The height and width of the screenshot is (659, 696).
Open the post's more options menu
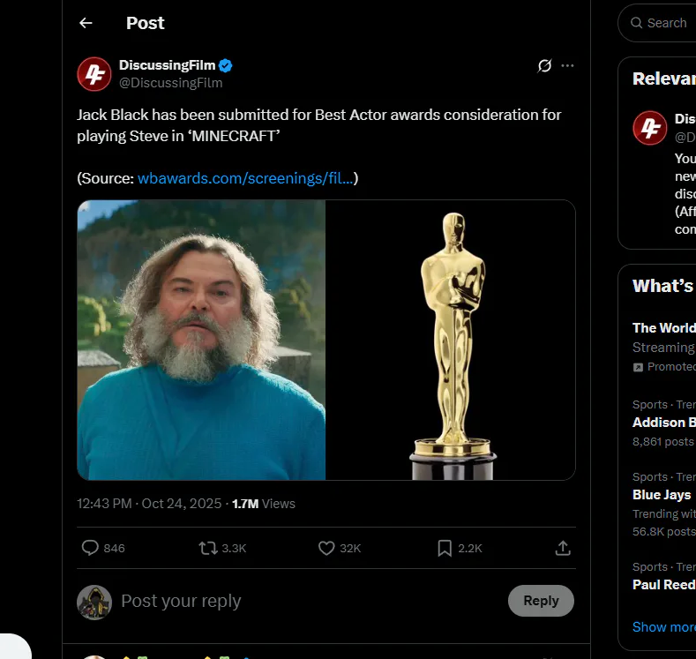pyautogui.click(x=567, y=66)
